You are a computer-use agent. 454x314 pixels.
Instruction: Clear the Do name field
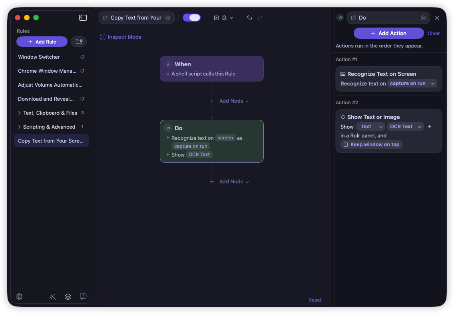pos(423,18)
